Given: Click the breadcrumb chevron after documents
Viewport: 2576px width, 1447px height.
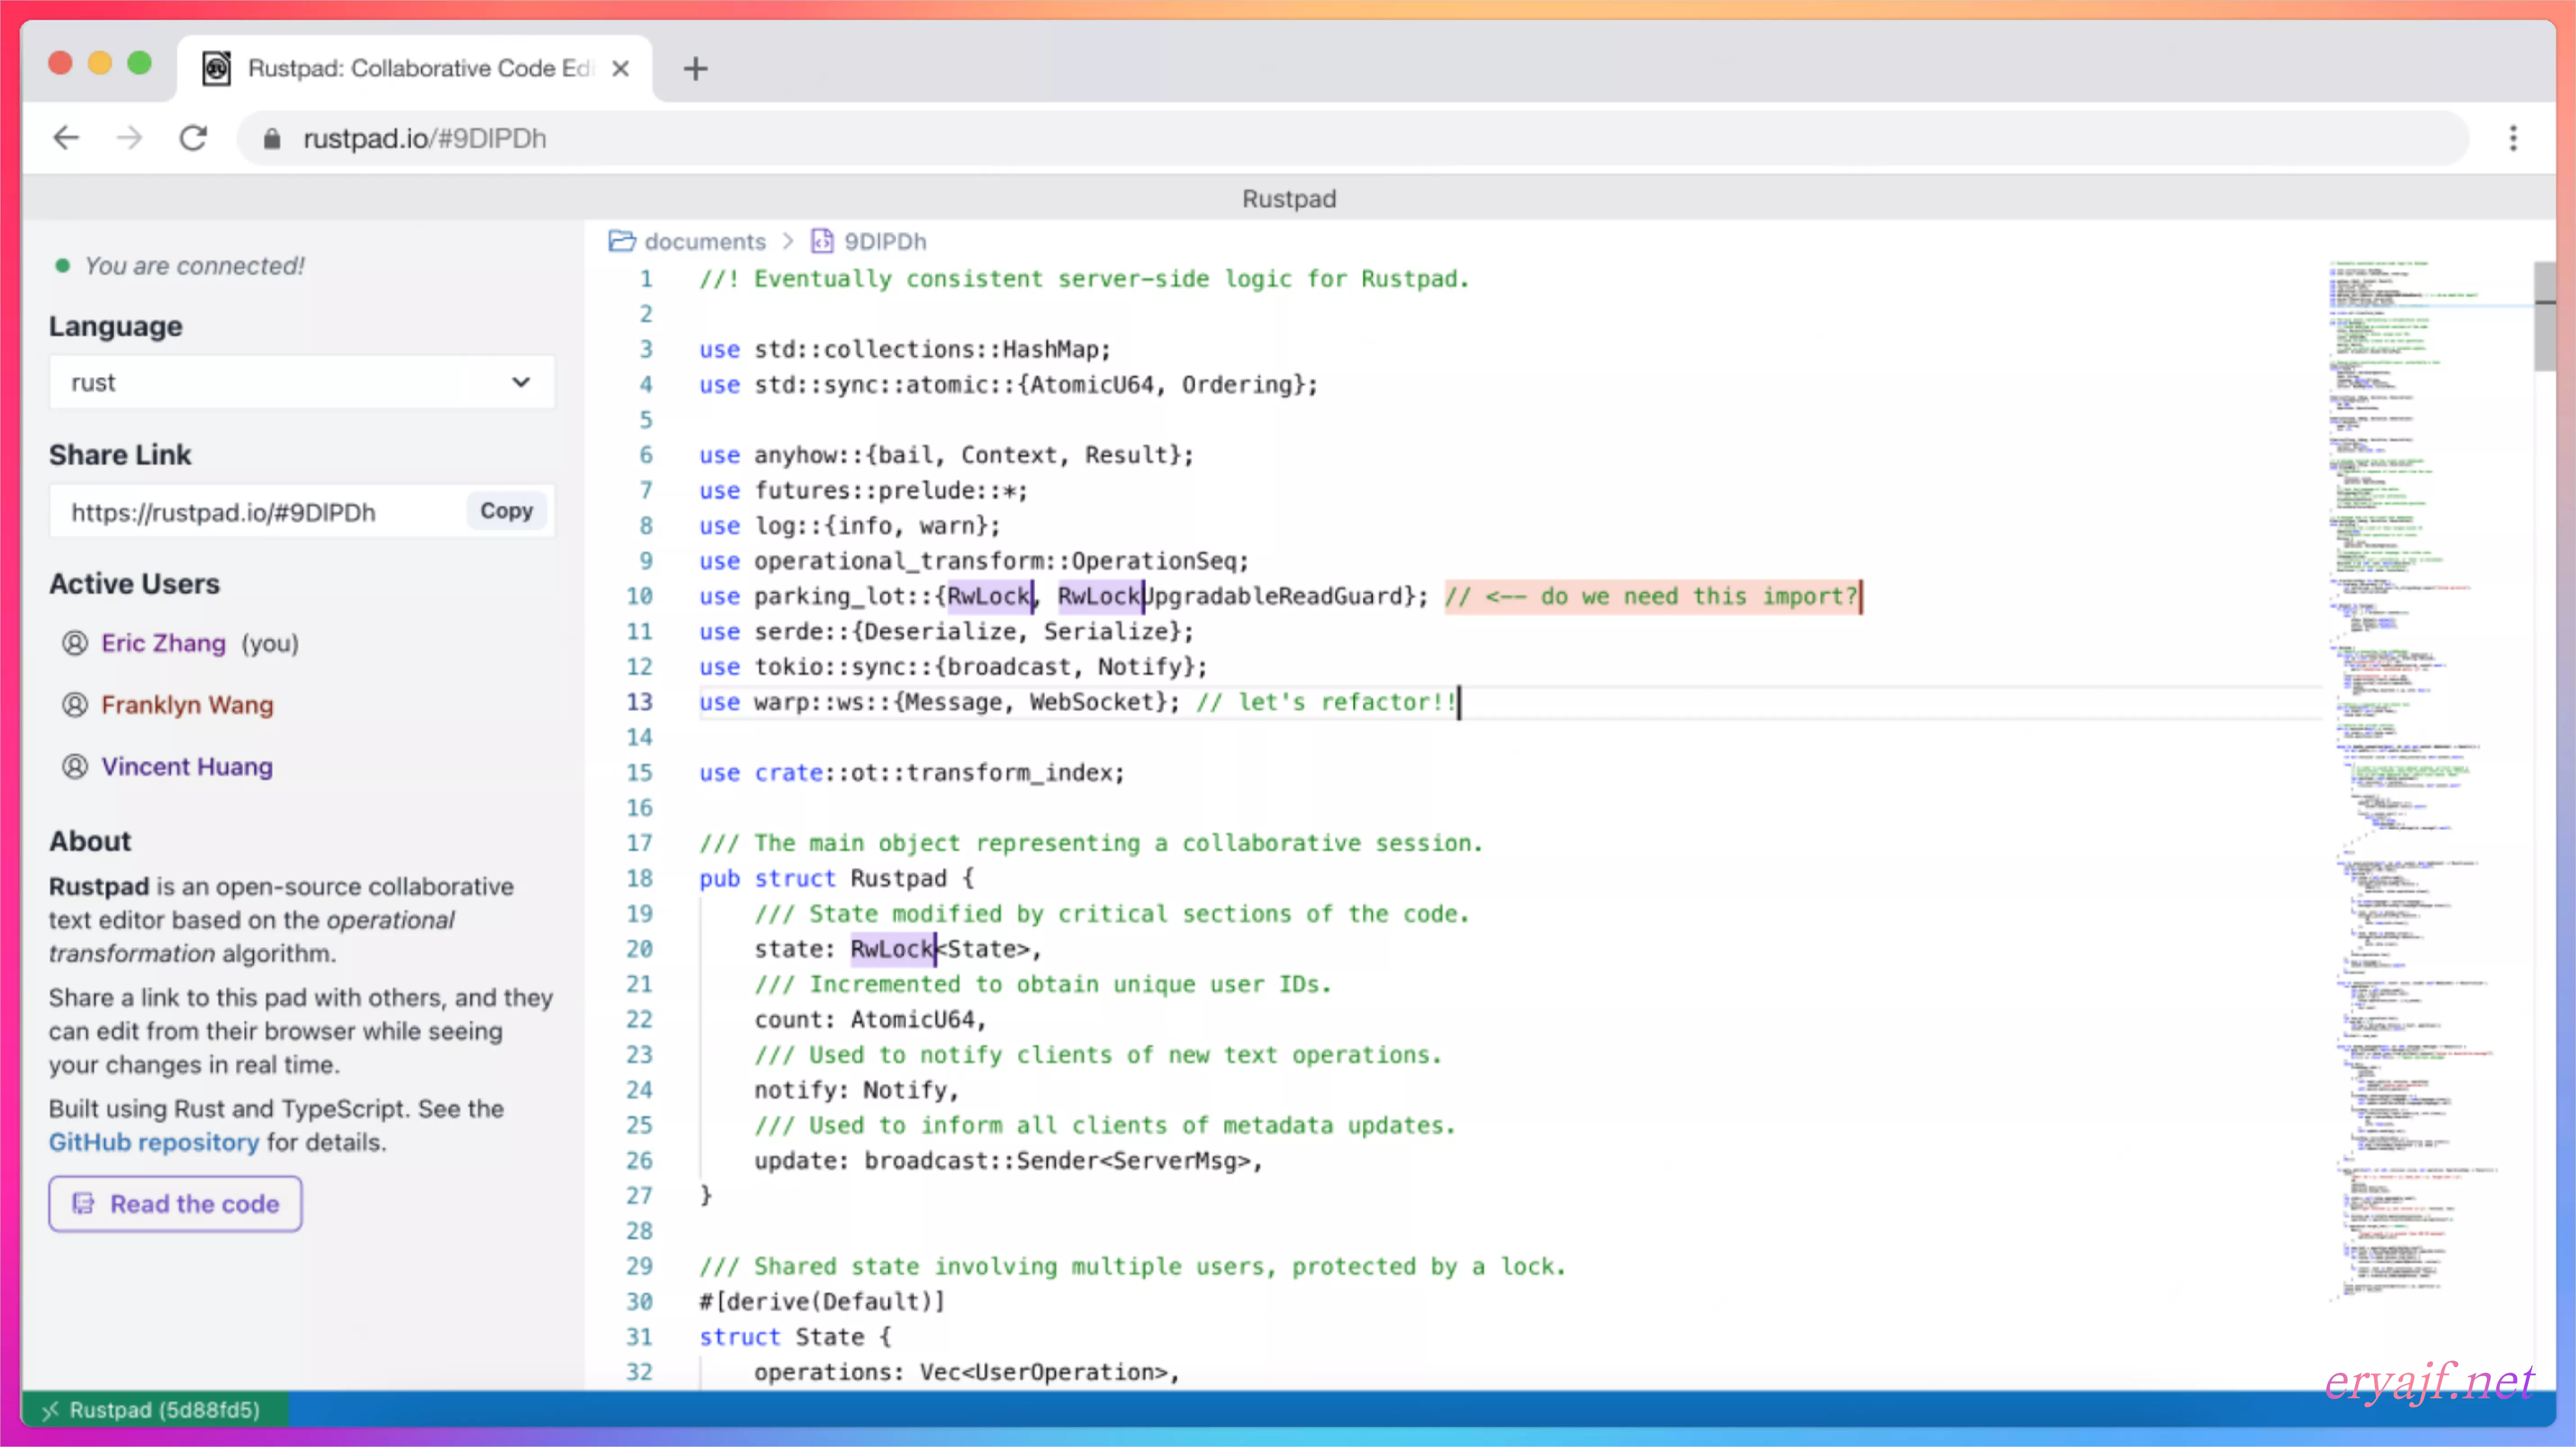Looking at the screenshot, I should pyautogui.click(x=788, y=241).
